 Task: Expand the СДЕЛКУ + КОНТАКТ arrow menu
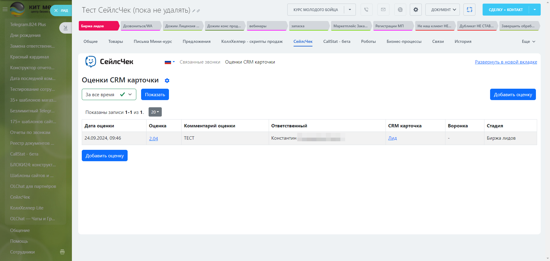(535, 10)
